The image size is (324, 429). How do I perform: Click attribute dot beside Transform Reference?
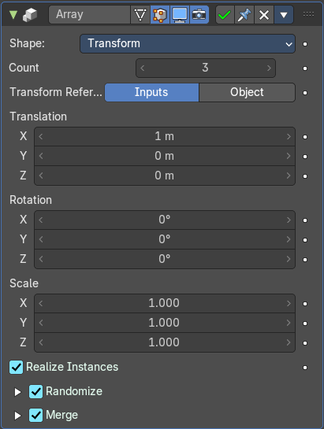click(x=305, y=93)
